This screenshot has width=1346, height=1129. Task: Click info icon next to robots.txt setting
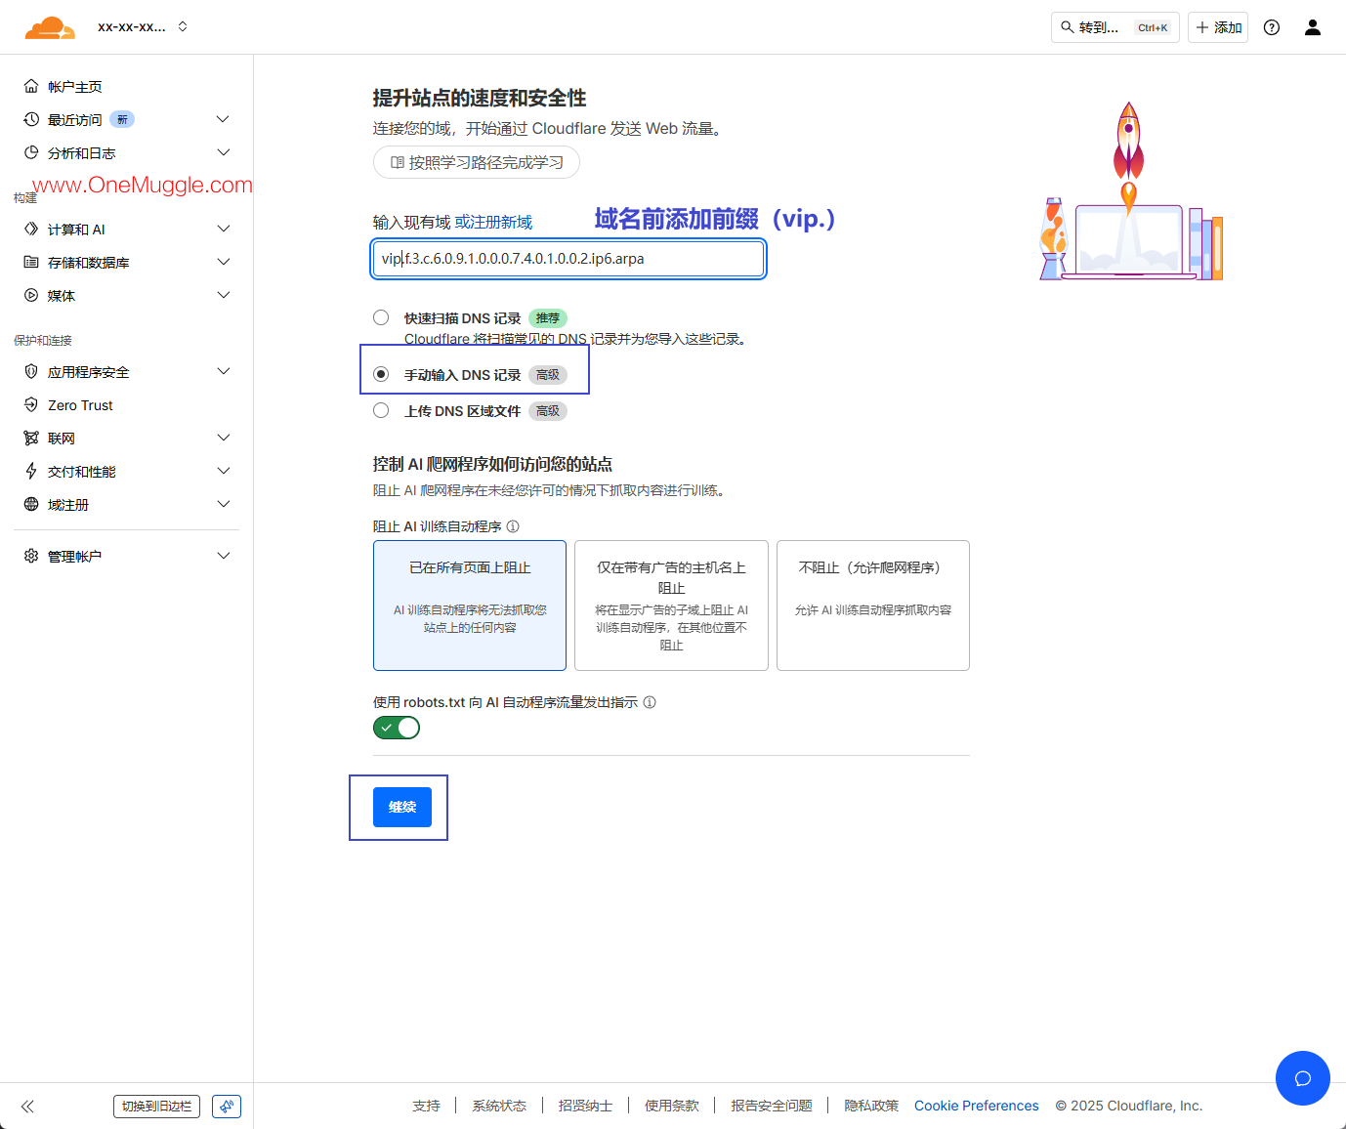[650, 702]
